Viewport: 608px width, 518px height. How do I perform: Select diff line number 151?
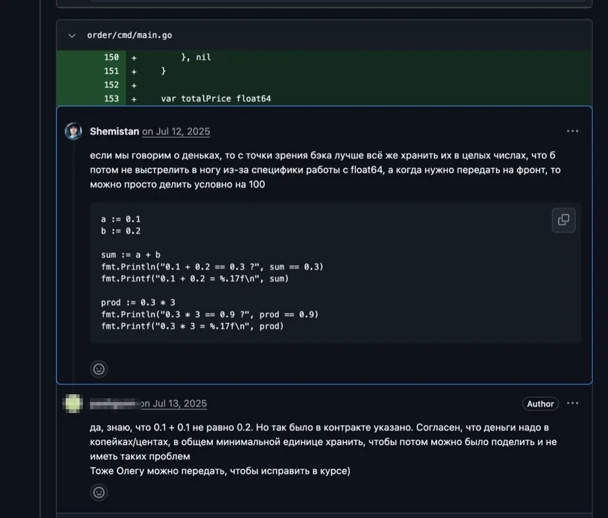[x=111, y=71]
